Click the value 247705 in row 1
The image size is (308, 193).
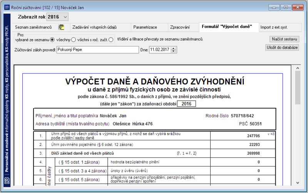pos(253,136)
